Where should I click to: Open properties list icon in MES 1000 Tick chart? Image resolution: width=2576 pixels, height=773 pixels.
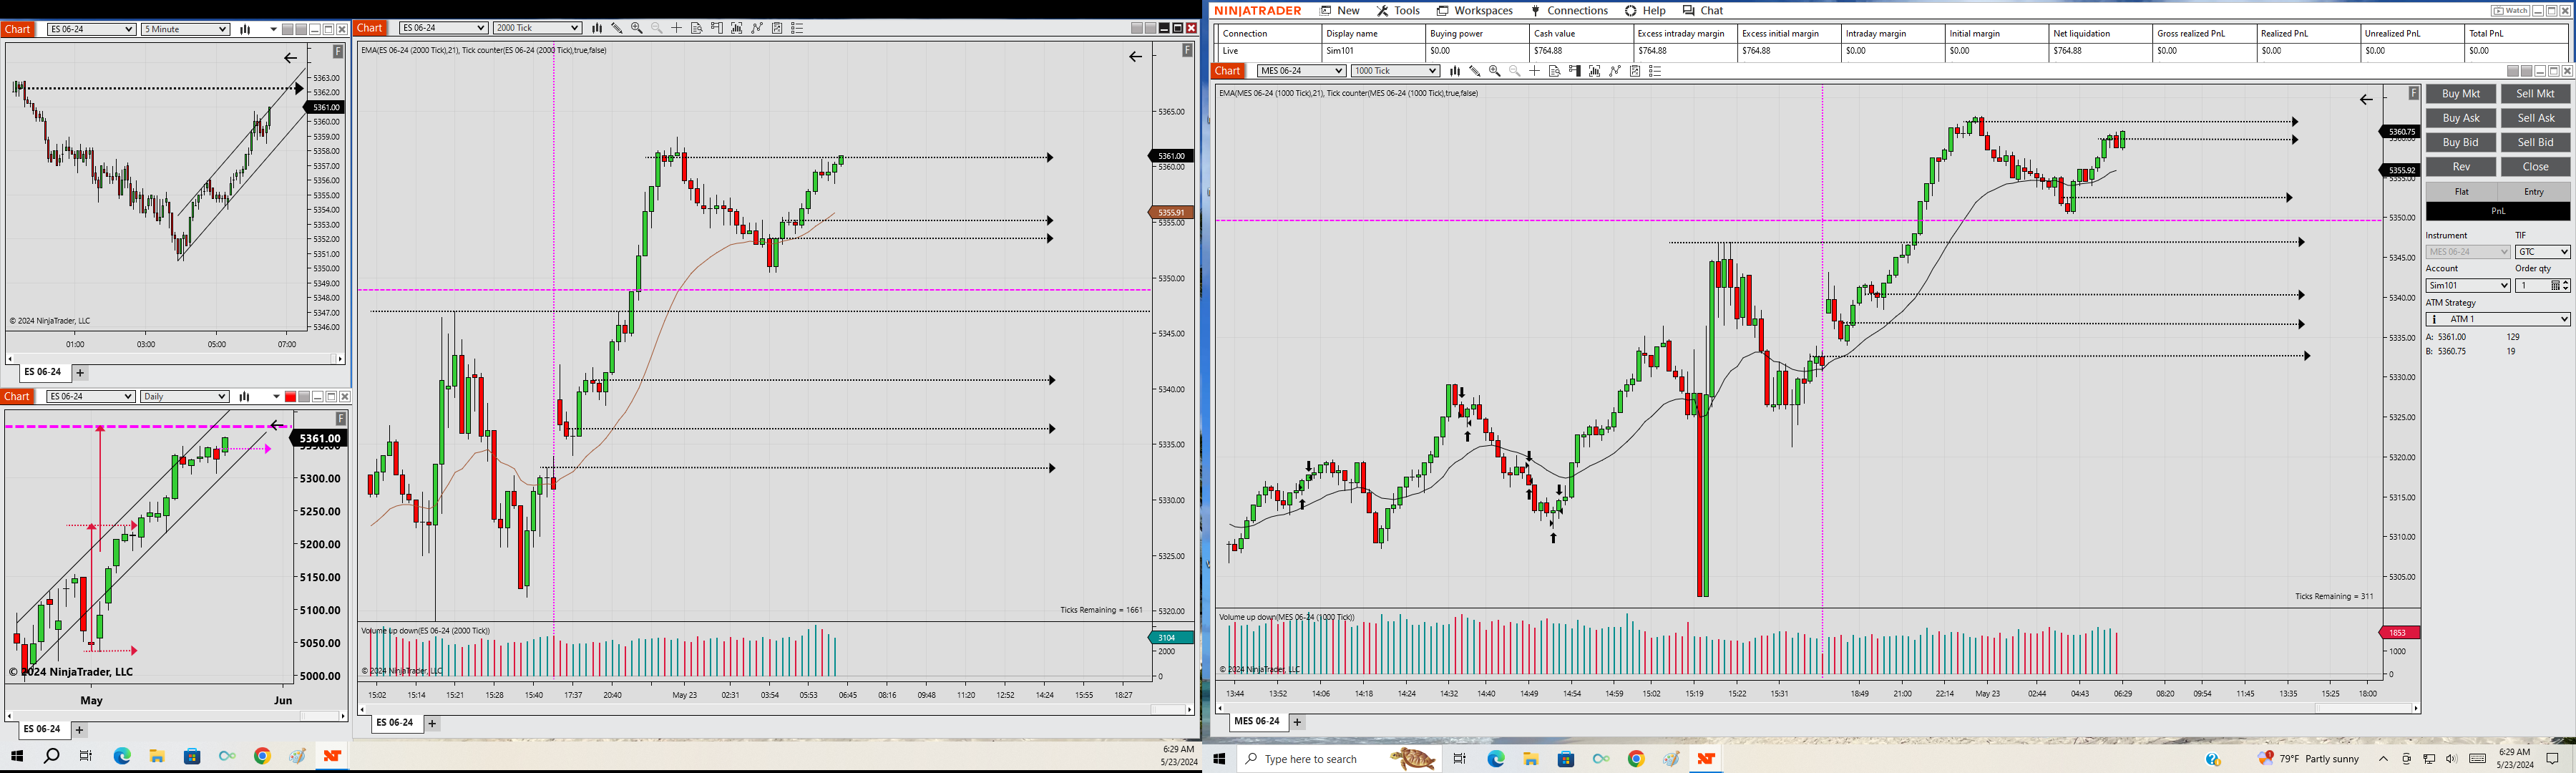point(1655,71)
